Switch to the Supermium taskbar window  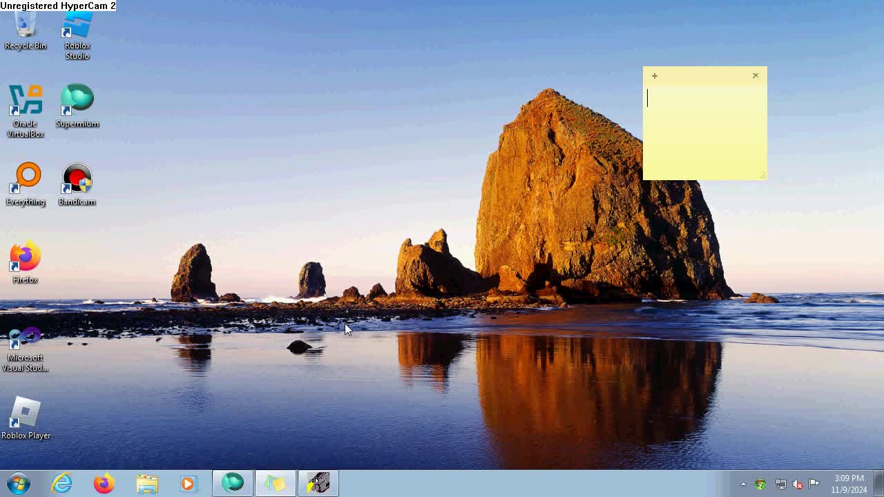point(233,483)
